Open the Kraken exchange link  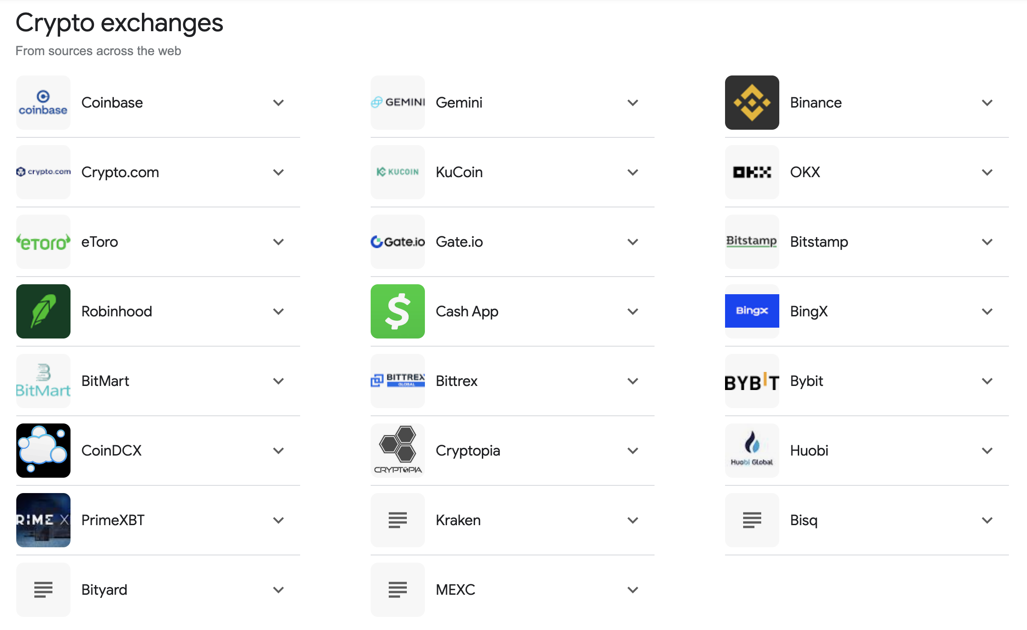click(458, 520)
